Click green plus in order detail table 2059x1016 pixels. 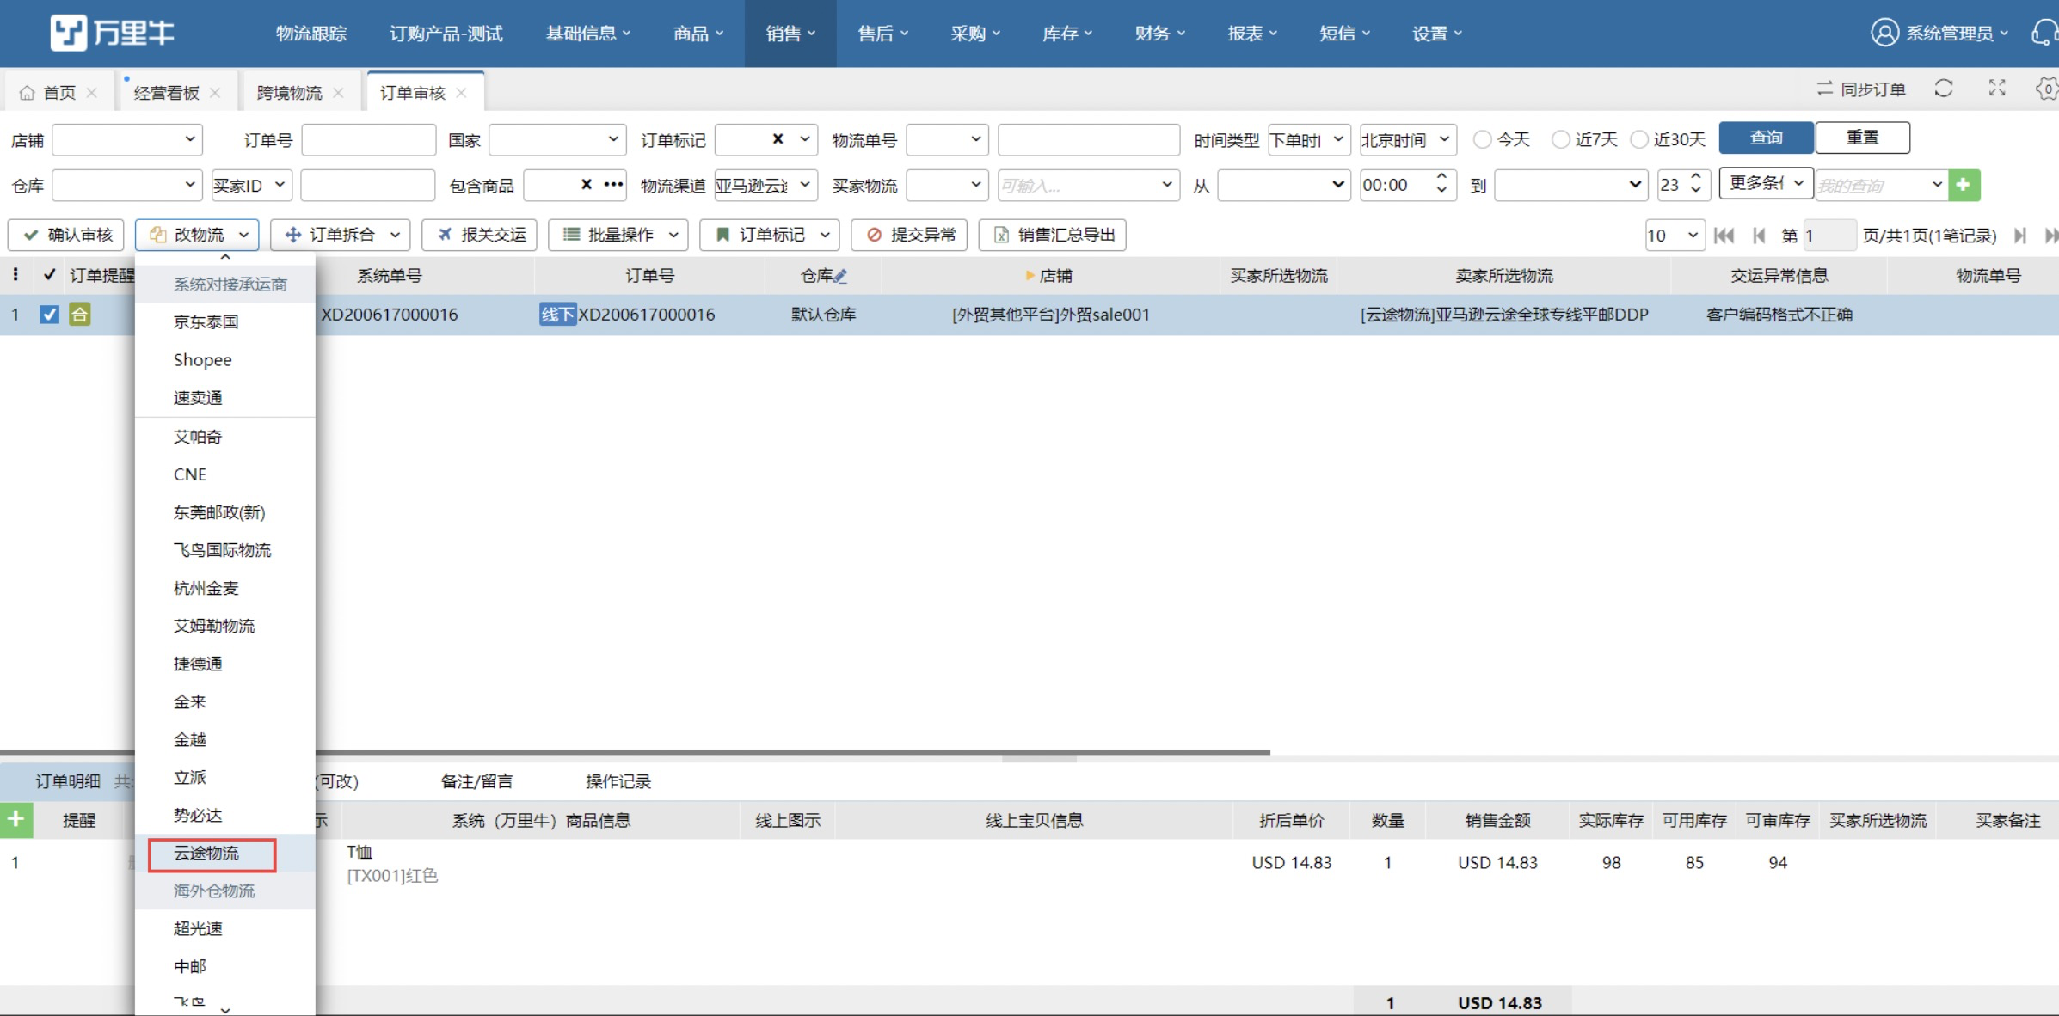point(16,820)
